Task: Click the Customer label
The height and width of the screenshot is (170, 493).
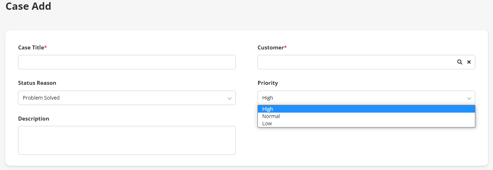Action: (271, 47)
